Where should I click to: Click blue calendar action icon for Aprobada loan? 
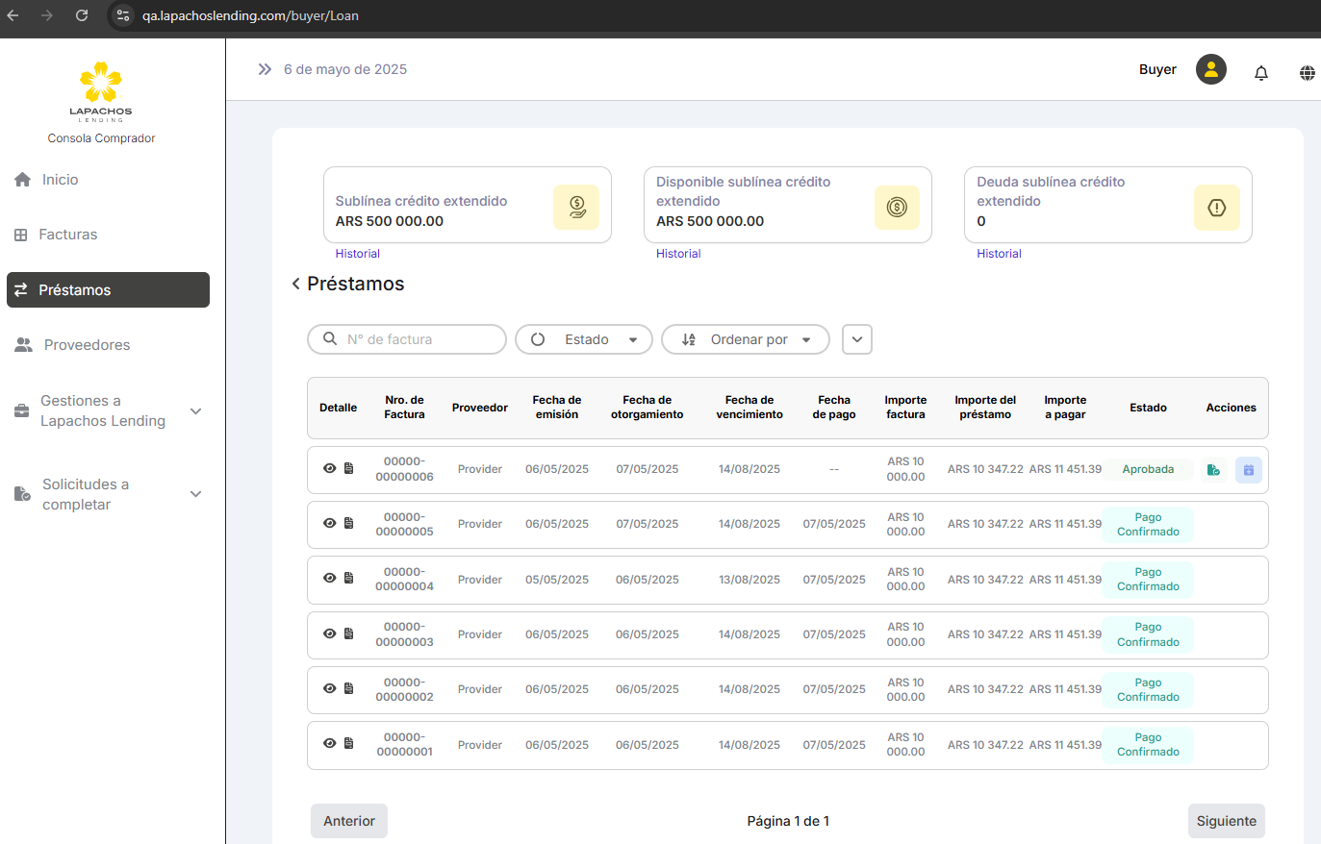click(1248, 470)
